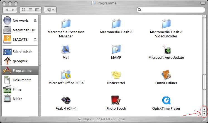The image size is (208, 123).
Task: Open Macintosh HD in the sidebar
Action: point(20,30)
